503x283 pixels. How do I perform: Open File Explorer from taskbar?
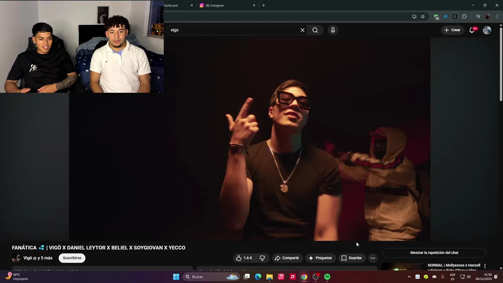click(269, 277)
